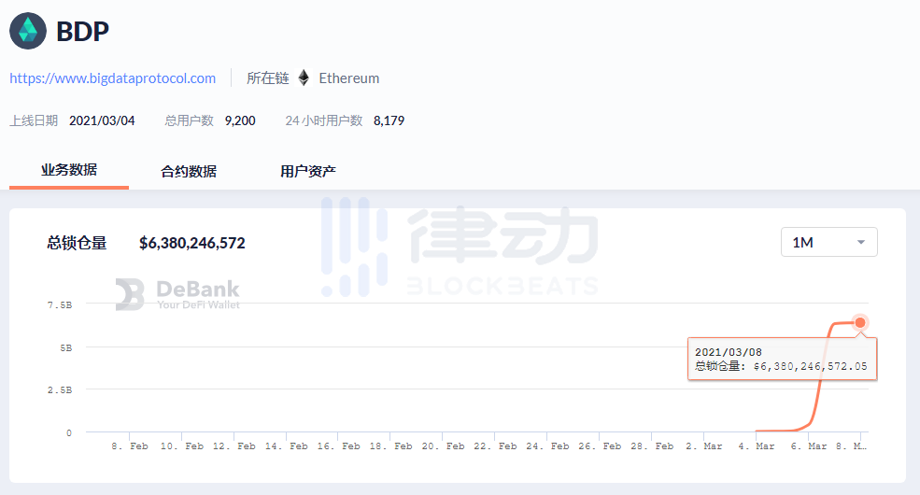Click the 总用户数 value 9,200
Viewport: 920px width, 495px height.
click(x=240, y=120)
